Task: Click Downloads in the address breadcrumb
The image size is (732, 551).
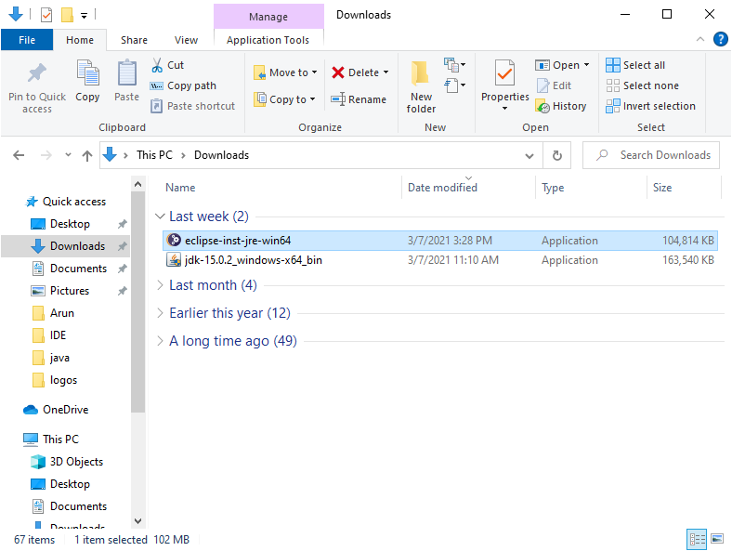Action: point(221,155)
